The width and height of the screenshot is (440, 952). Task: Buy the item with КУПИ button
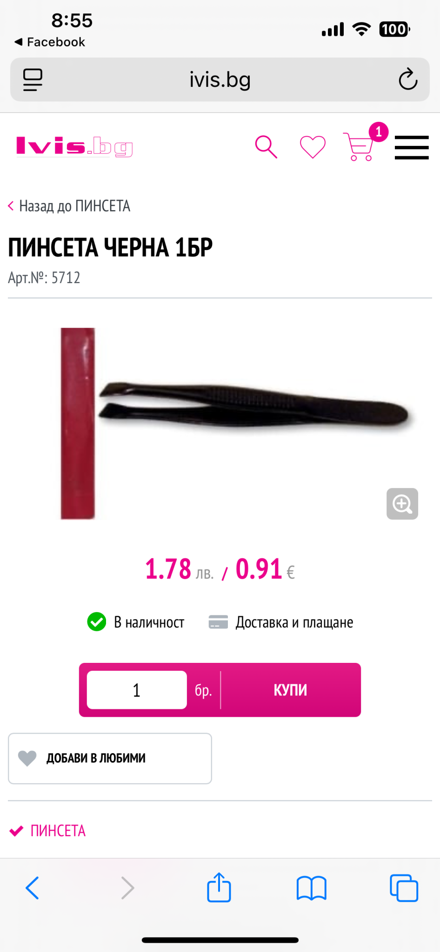click(x=290, y=690)
